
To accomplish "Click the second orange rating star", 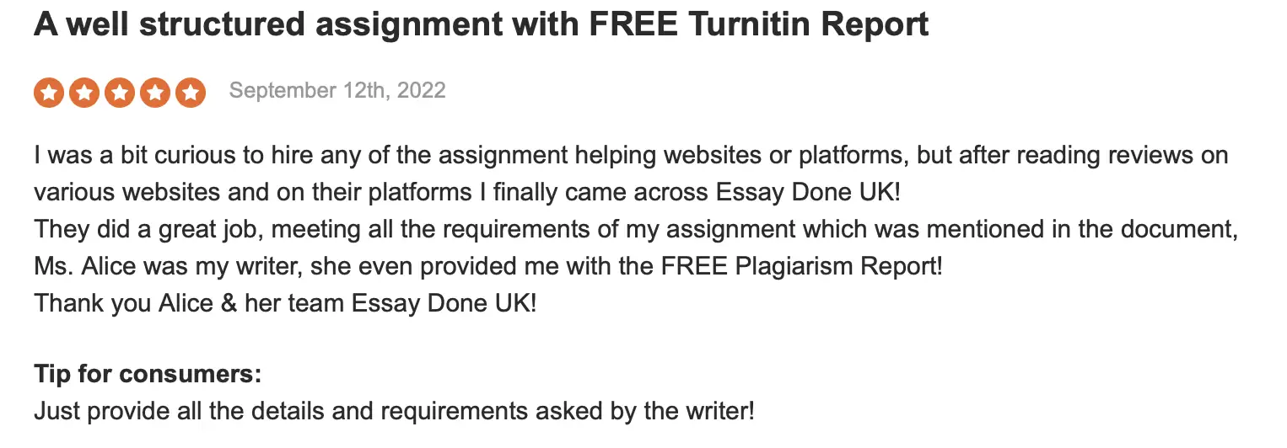I will pos(84,93).
